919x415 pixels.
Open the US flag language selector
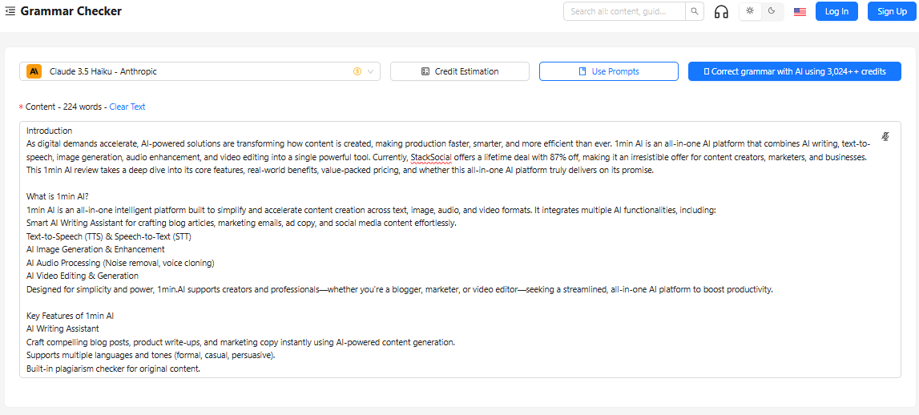800,12
